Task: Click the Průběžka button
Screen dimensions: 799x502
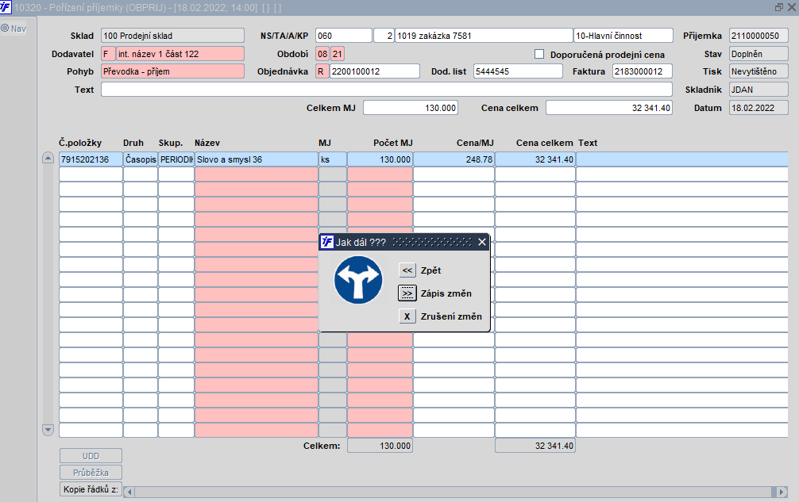Action: coord(91,473)
